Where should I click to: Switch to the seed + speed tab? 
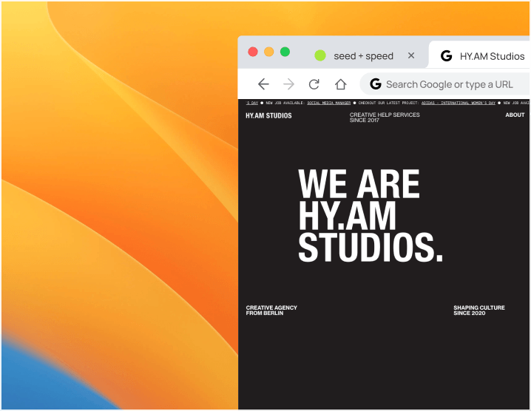click(x=363, y=55)
